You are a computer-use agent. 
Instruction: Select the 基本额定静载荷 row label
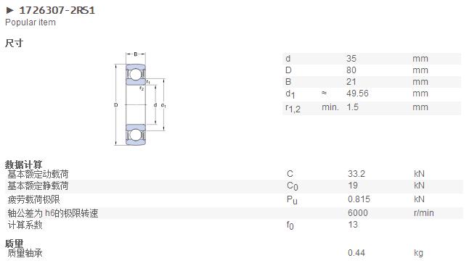38,186
